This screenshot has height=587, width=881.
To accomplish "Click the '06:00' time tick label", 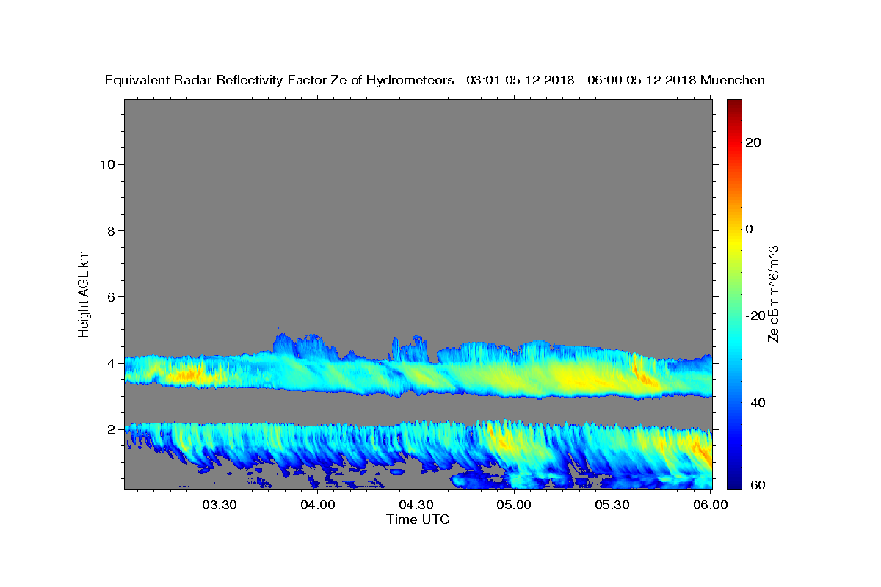I will tap(710, 505).
